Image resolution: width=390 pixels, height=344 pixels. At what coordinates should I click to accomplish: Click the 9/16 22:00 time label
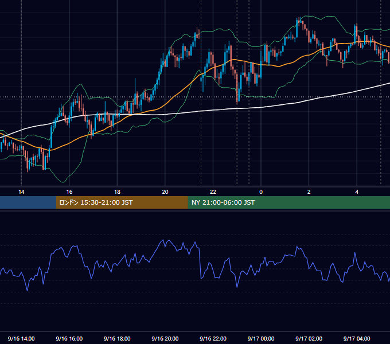point(213,338)
